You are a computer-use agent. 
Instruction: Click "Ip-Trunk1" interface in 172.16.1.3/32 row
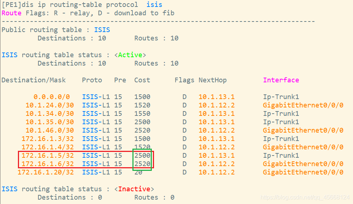[281, 139]
